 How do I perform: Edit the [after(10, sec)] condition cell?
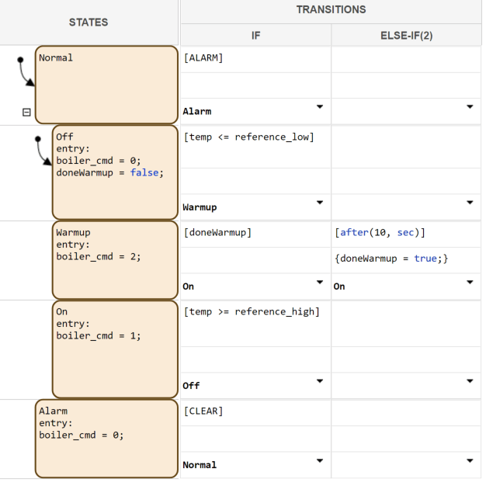pos(406,233)
